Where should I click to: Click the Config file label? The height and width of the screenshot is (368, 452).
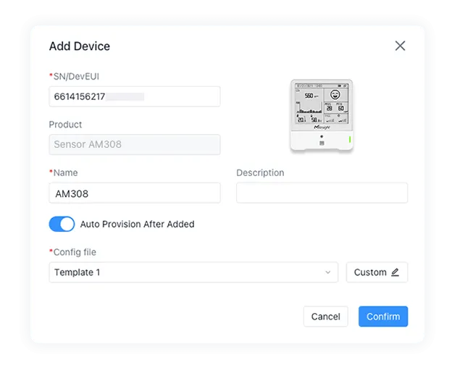(74, 252)
